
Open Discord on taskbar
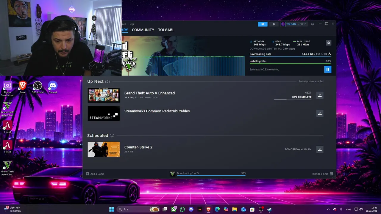191,209
